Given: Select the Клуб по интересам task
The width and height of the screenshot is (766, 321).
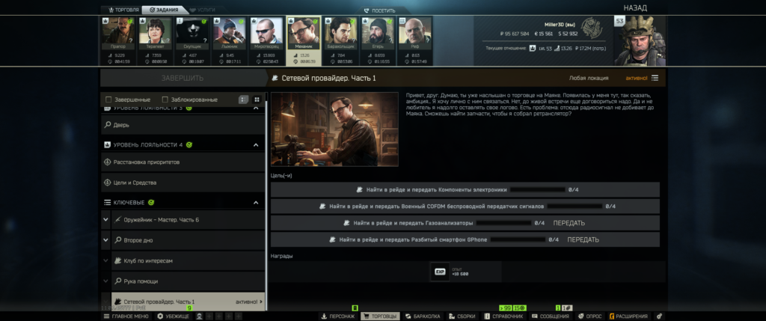Looking at the screenshot, I should (188, 261).
